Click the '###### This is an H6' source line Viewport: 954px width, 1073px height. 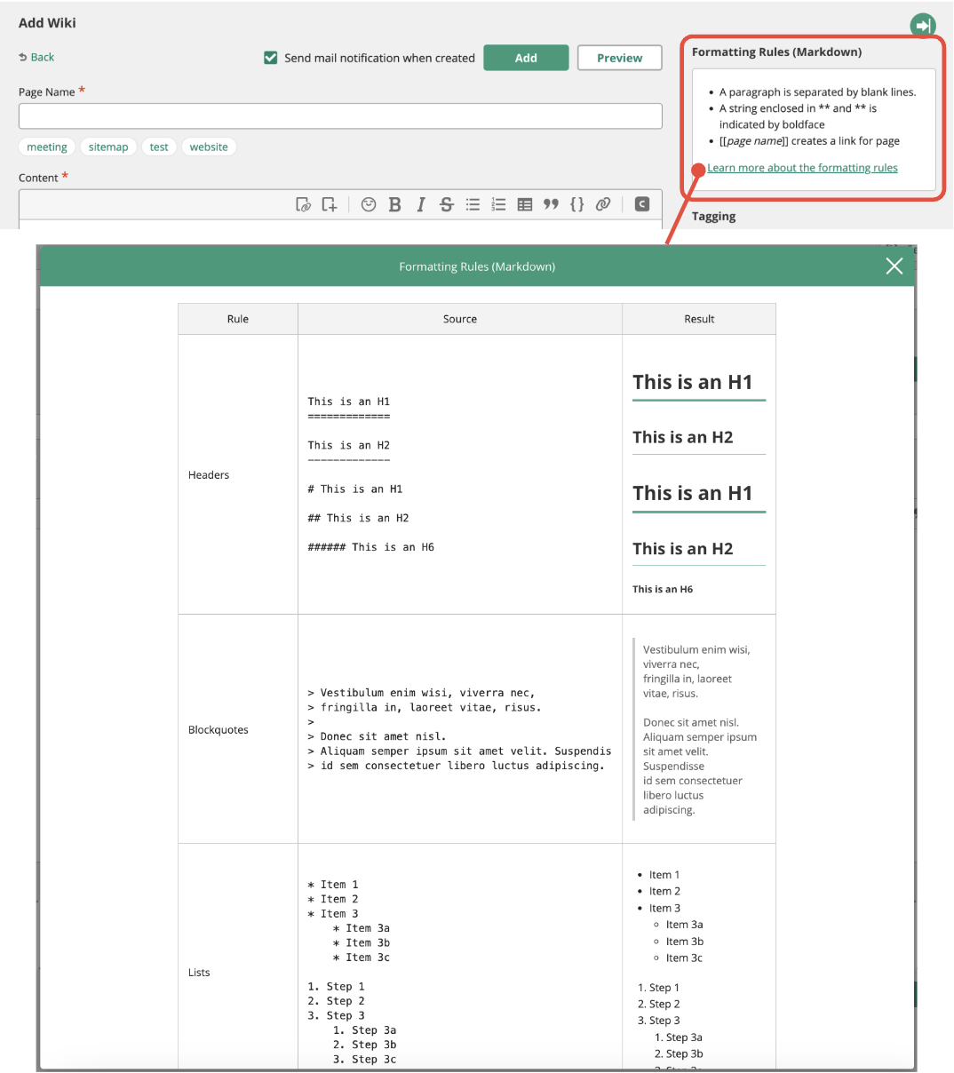point(371,547)
